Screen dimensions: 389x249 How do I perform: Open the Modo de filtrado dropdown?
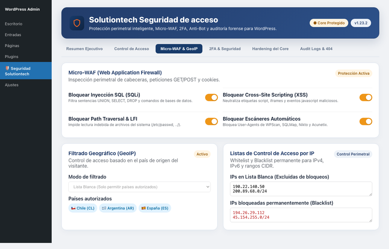pos(139,187)
